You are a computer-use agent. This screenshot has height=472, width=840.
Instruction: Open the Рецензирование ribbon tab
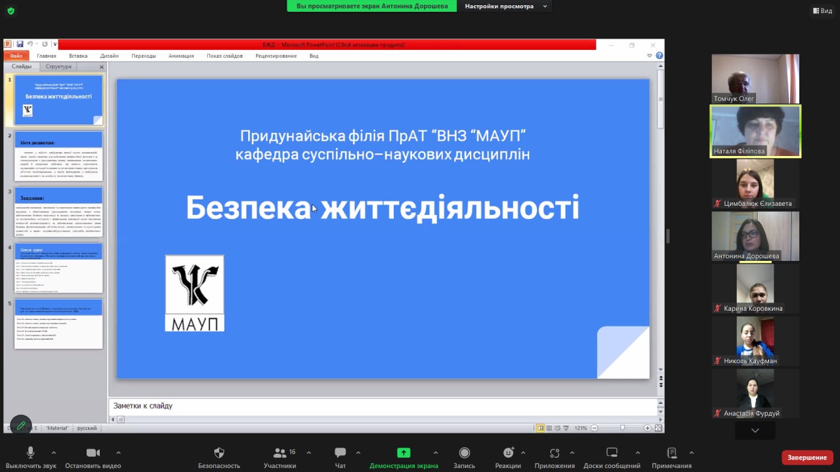point(276,56)
